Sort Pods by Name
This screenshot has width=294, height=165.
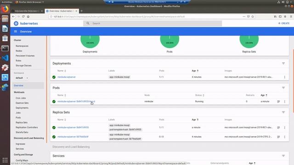coord(62,95)
